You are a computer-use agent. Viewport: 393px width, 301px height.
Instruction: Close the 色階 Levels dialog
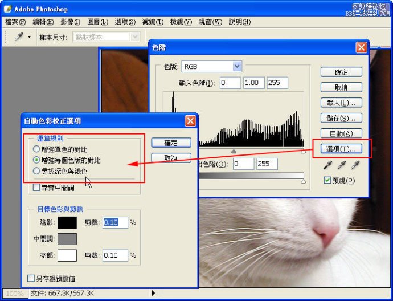[x=361, y=48]
